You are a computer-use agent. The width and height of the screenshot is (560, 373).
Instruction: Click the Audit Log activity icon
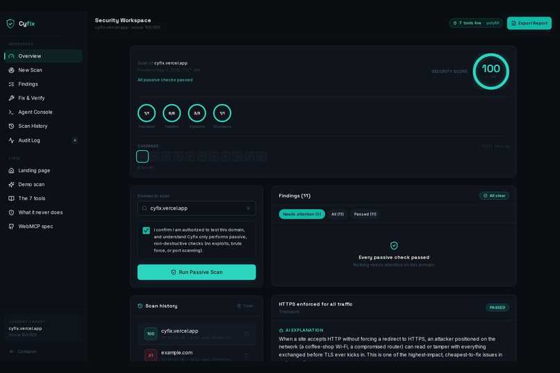(11, 140)
